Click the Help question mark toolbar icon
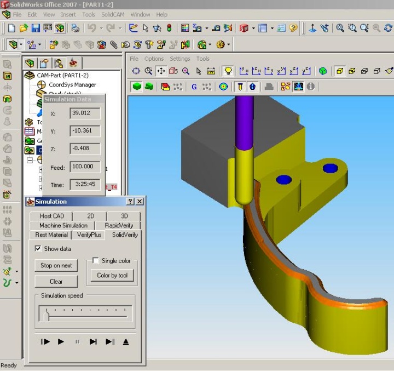394x371 pixels. click(294, 28)
